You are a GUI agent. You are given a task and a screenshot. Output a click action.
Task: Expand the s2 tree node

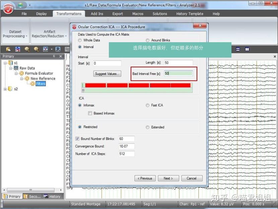tap(5, 89)
